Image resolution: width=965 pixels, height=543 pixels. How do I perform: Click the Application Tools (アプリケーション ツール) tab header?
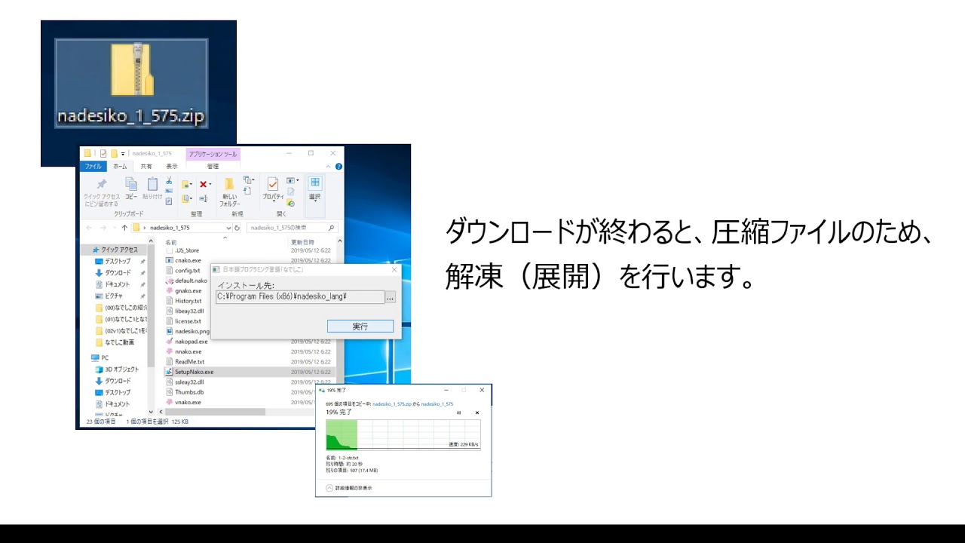pyautogui.click(x=213, y=154)
